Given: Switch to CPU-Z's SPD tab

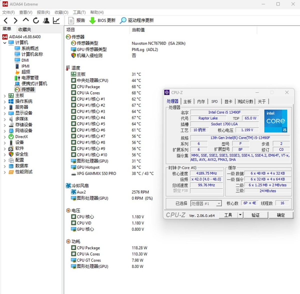Looking at the screenshot, I should pyautogui.click(x=214, y=101).
